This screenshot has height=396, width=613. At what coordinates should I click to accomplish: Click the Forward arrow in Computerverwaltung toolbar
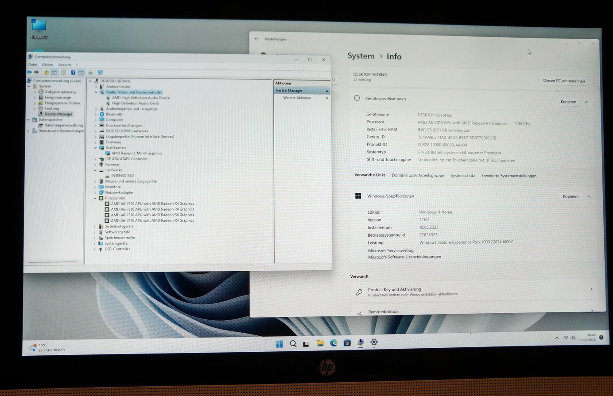37,72
